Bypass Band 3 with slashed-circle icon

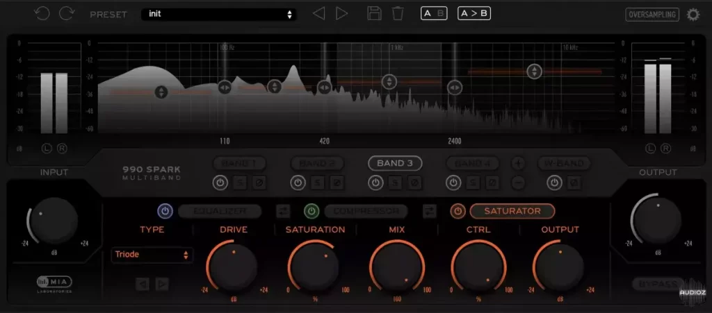[x=415, y=183]
